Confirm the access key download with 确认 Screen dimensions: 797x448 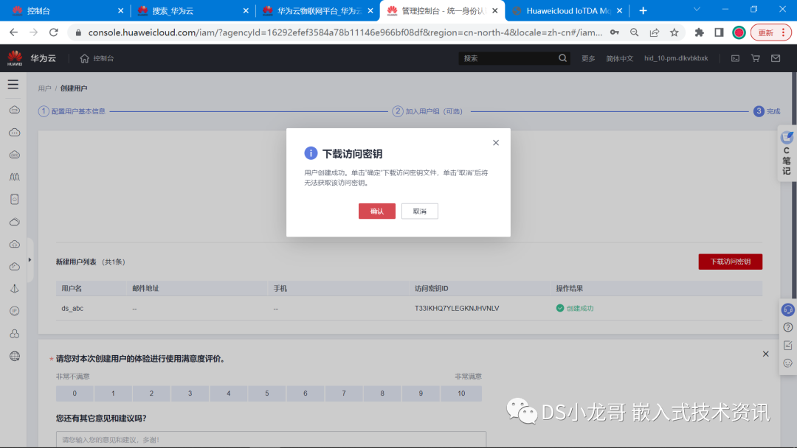tap(376, 211)
